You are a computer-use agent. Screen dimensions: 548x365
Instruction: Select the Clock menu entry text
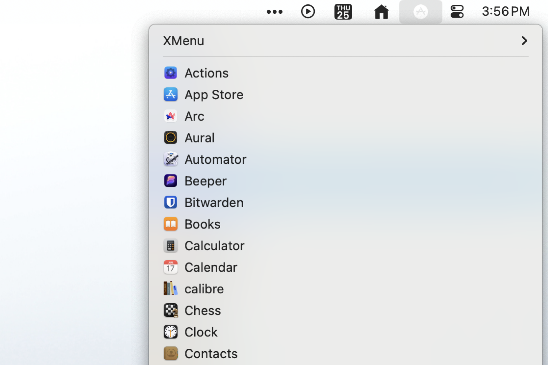(201, 332)
